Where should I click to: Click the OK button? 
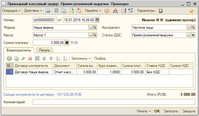pyautogui.click(x=157, y=111)
